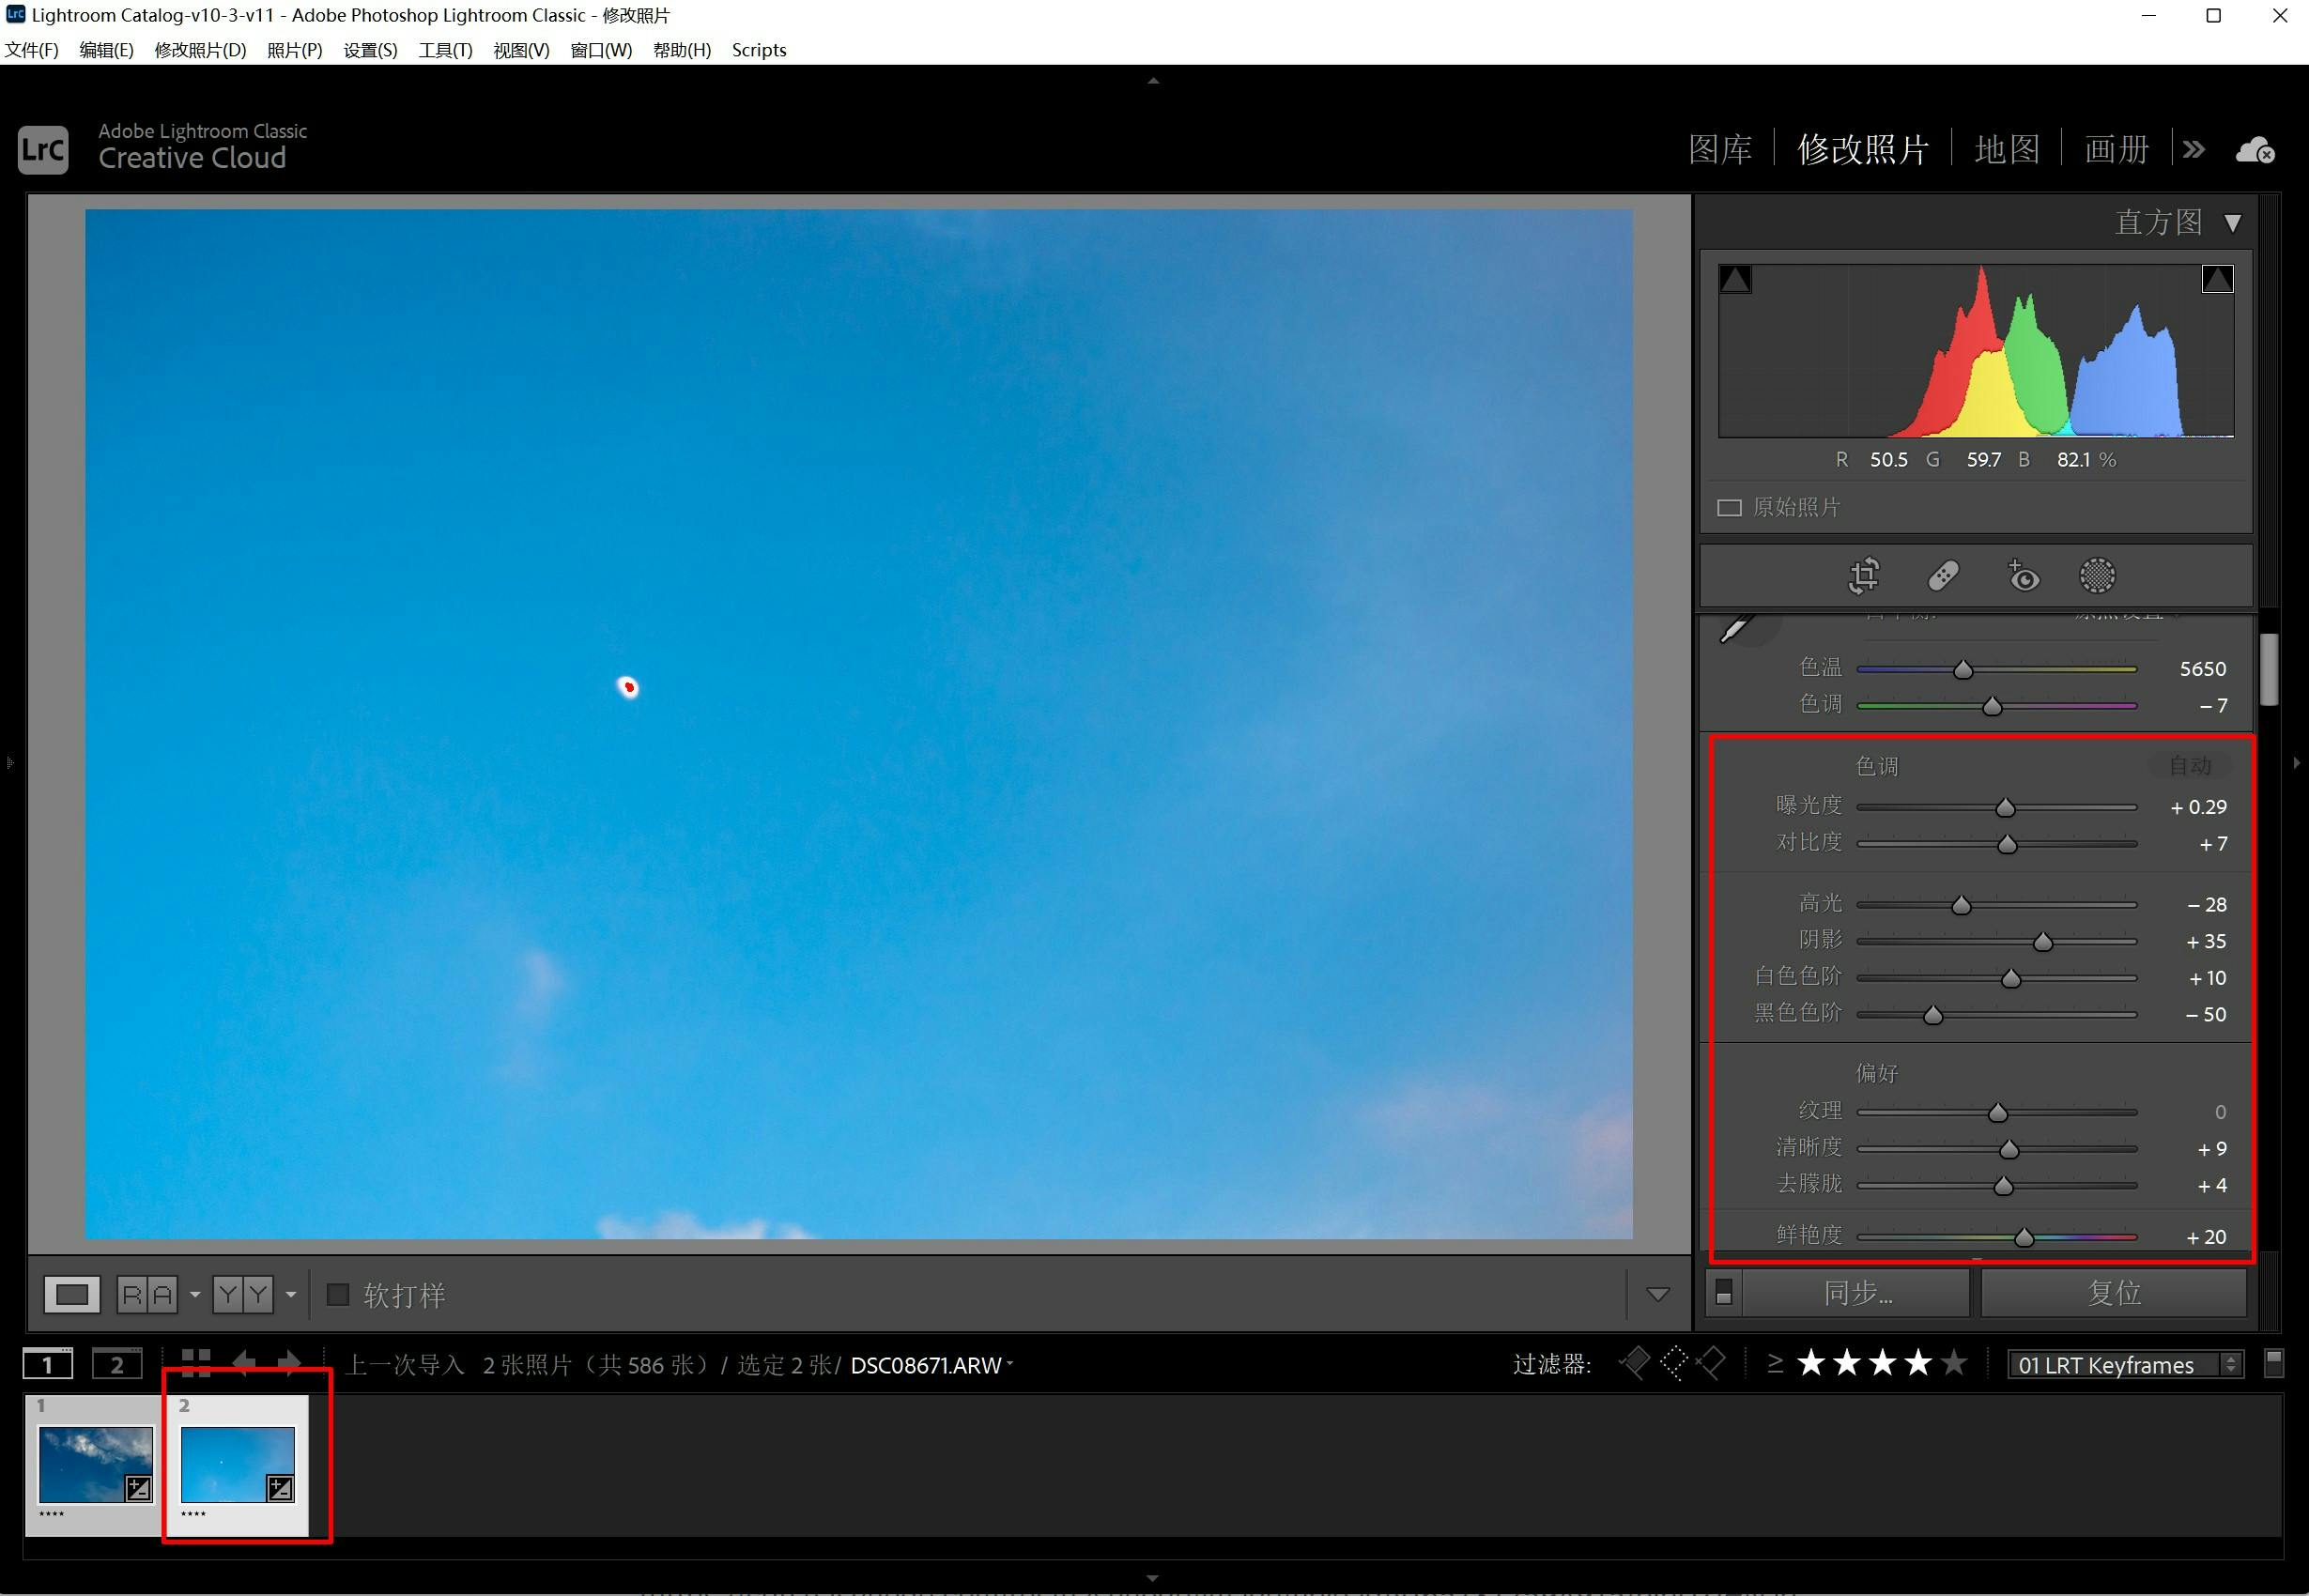
Task: Open the 文件(F) menu
Action: click(31, 50)
